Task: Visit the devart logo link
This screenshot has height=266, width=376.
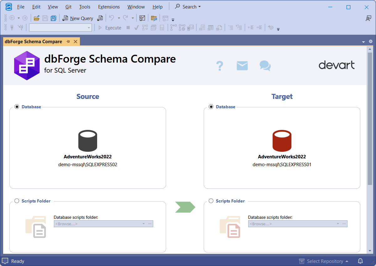Action: coord(337,65)
